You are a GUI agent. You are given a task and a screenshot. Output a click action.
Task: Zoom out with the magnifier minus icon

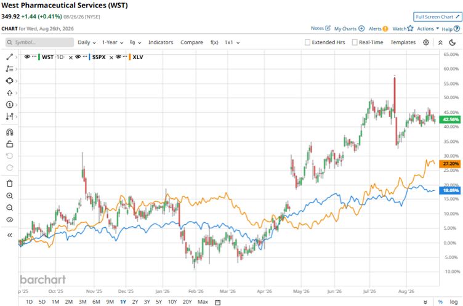[x=9, y=207]
